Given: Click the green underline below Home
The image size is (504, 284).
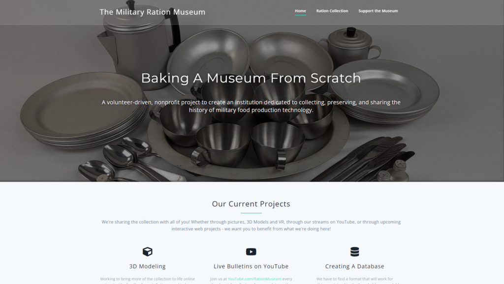Looking at the screenshot, I should (x=300, y=15).
